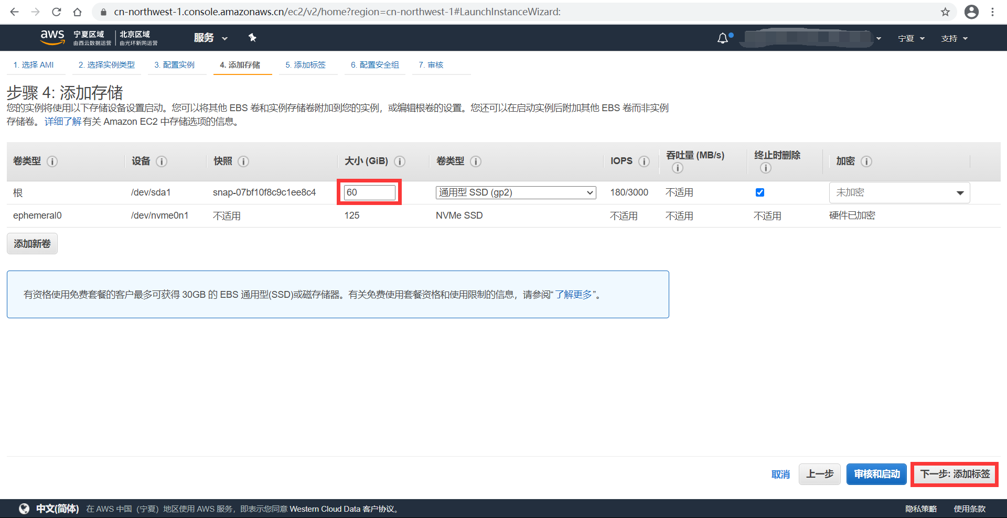
Task: Click the 了解更多 link
Action: click(x=574, y=294)
